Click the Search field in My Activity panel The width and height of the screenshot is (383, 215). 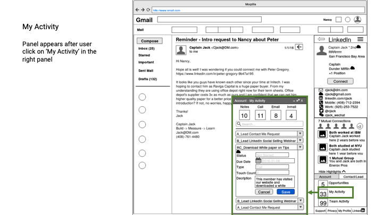point(269,124)
